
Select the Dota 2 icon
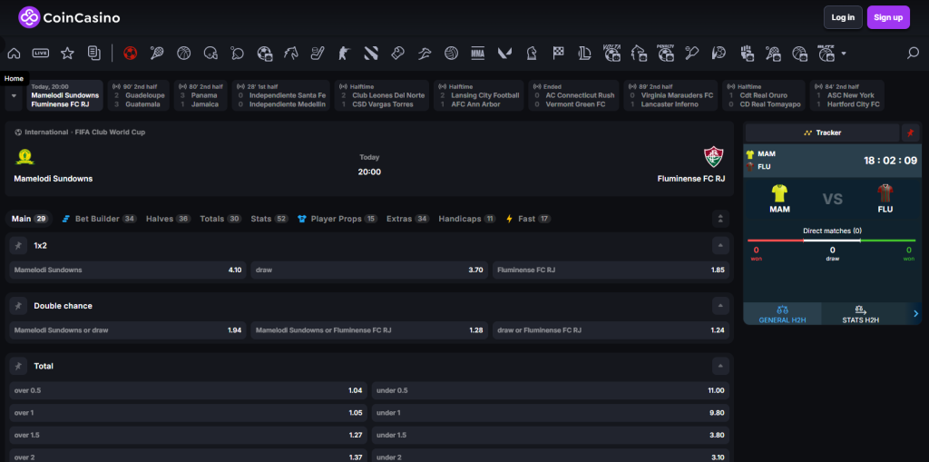tap(371, 54)
